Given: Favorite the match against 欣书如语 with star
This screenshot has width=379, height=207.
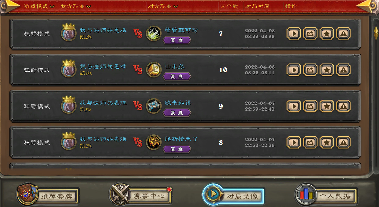Looking at the screenshot, I should 327,106.
